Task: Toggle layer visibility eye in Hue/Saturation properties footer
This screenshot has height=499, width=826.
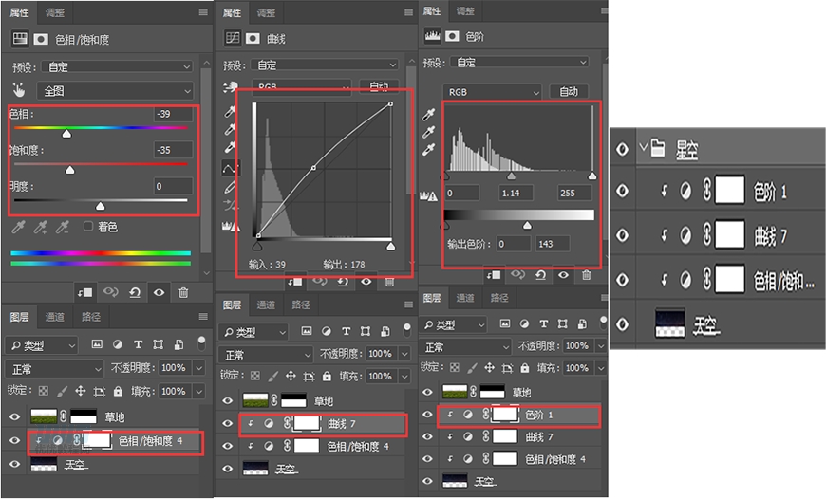Action: [160, 292]
